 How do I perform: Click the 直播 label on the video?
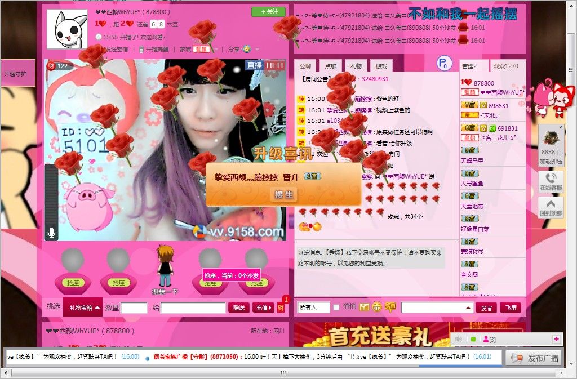(254, 65)
